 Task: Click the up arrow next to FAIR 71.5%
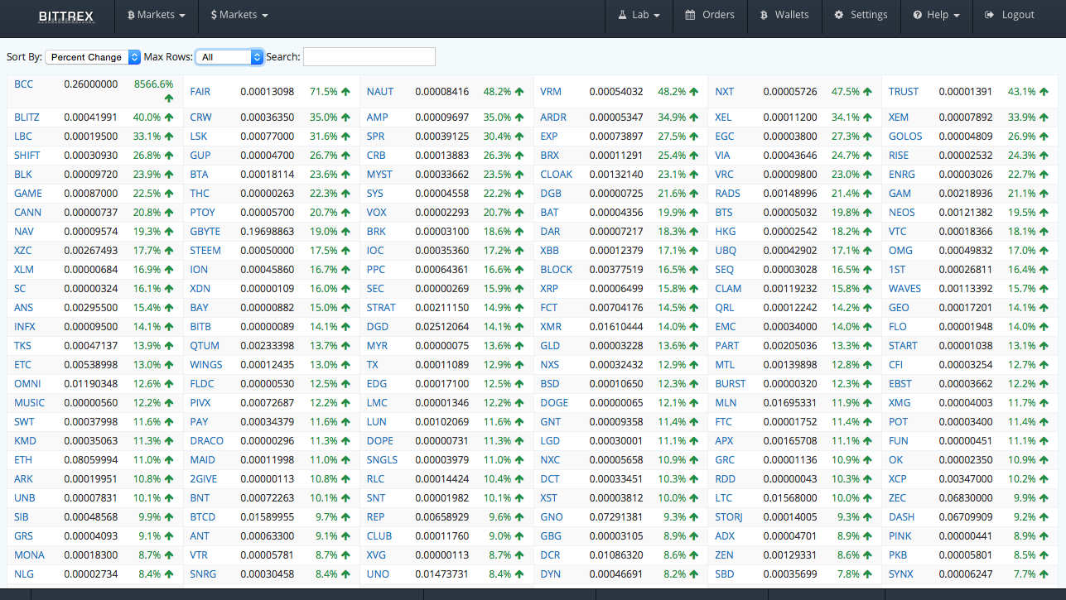(x=345, y=92)
